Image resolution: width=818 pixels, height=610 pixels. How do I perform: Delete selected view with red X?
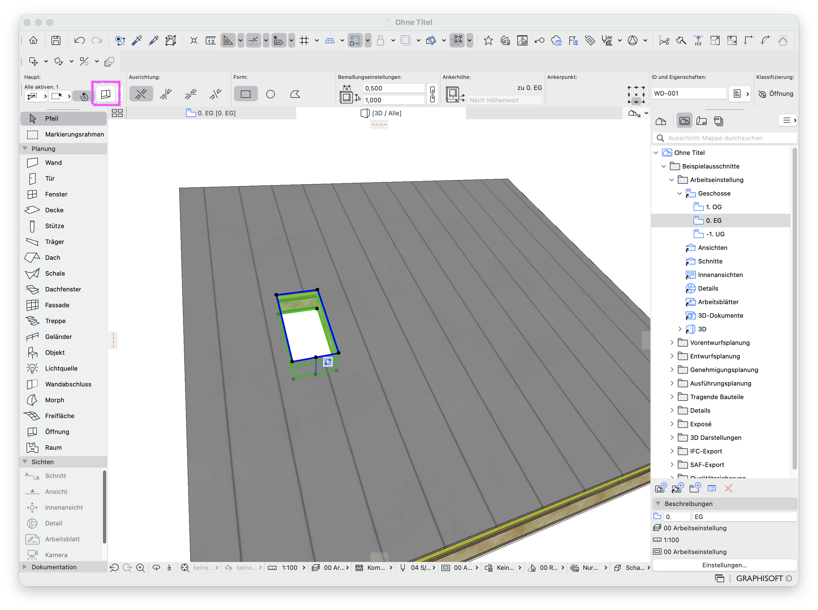coord(728,489)
